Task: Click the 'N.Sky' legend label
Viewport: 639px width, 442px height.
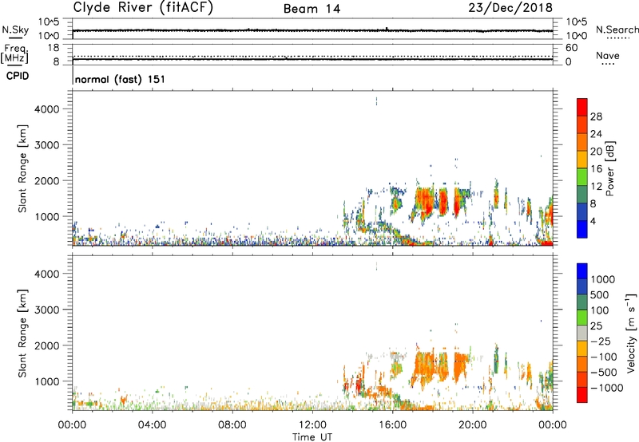Action: [x=15, y=30]
